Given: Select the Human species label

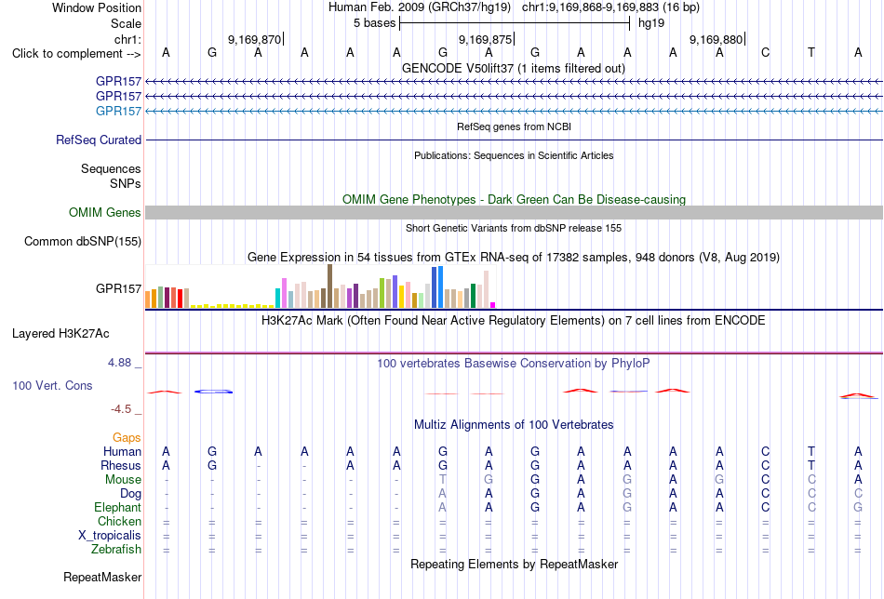Looking at the screenshot, I should coord(122,451).
